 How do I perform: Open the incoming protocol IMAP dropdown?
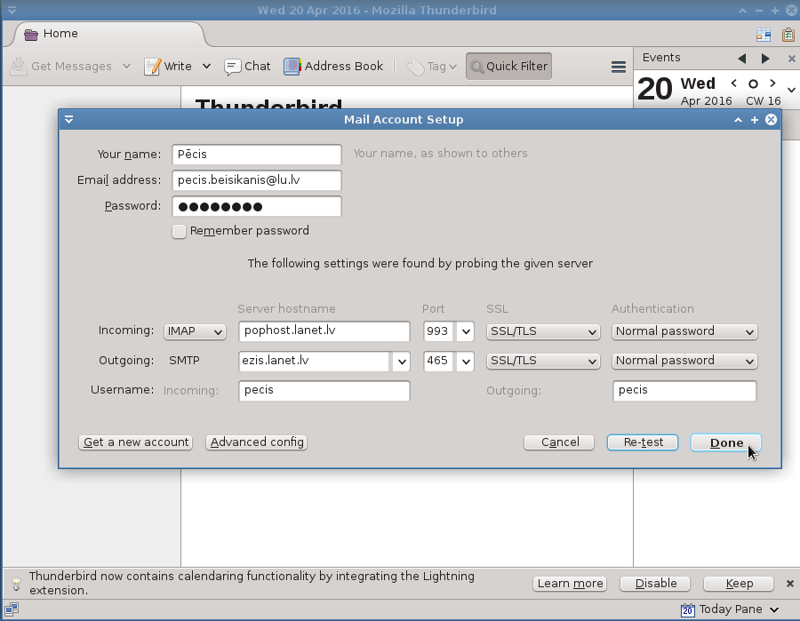[195, 332]
